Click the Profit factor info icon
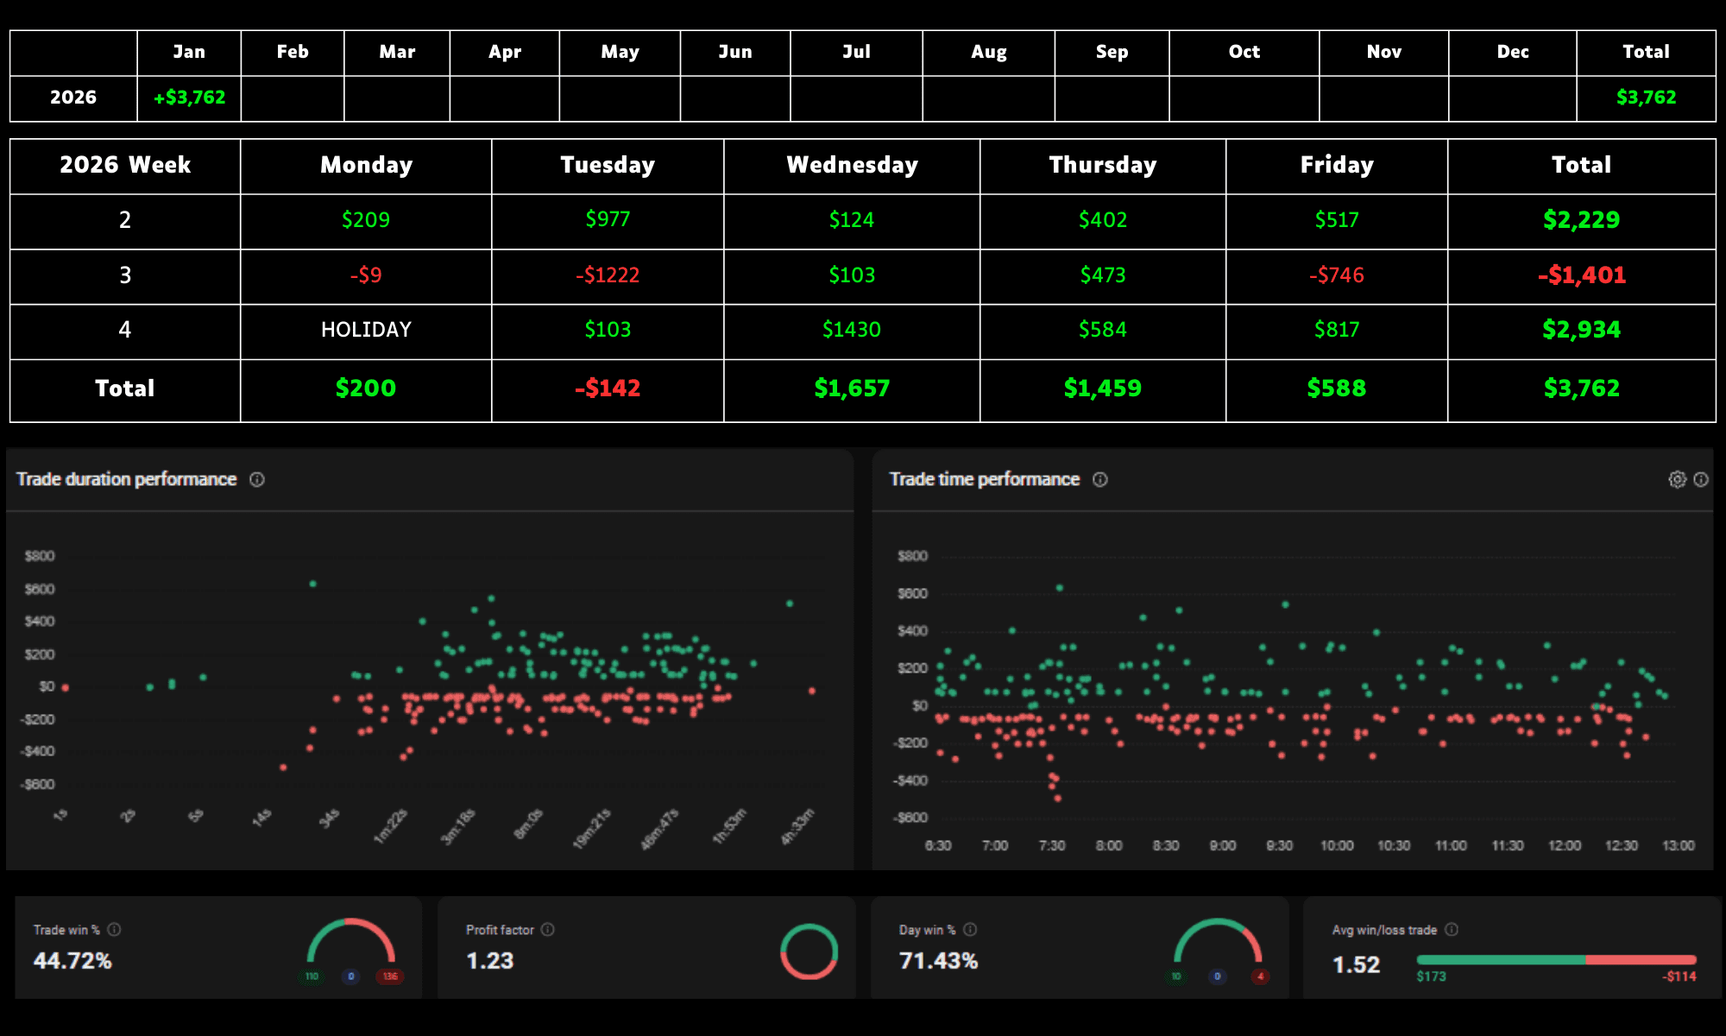The width and height of the screenshot is (1726, 1036). (x=548, y=930)
